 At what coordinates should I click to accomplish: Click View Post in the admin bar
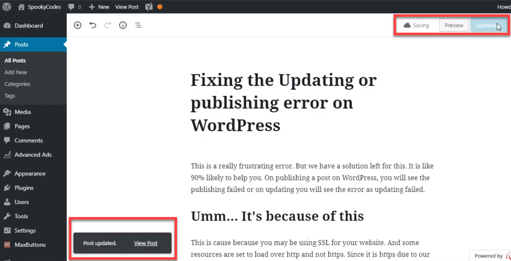(x=127, y=7)
